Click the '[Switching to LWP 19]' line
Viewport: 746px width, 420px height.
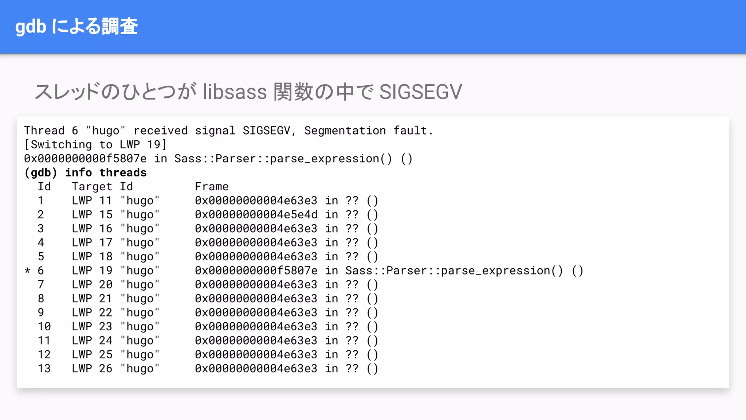[x=95, y=144]
